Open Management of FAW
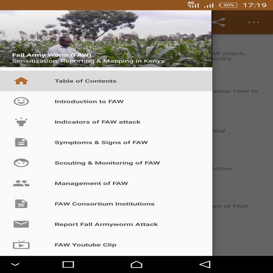 click(x=106, y=183)
